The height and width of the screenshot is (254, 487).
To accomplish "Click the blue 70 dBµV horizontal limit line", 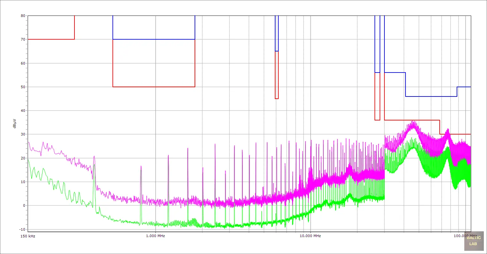I will [154, 39].
